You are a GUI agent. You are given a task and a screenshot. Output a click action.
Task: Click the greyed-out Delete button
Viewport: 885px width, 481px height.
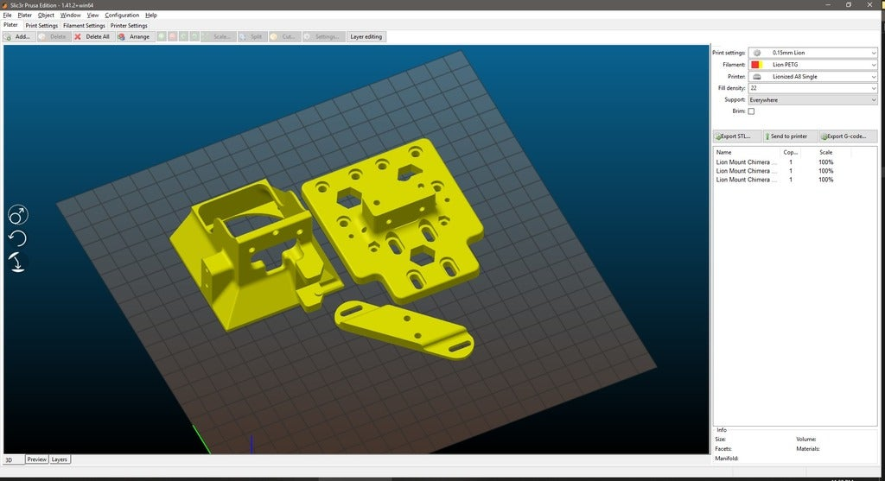point(54,36)
